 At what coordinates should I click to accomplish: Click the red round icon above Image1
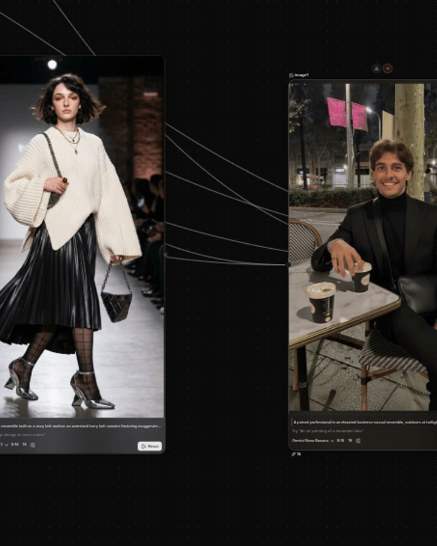[387, 69]
